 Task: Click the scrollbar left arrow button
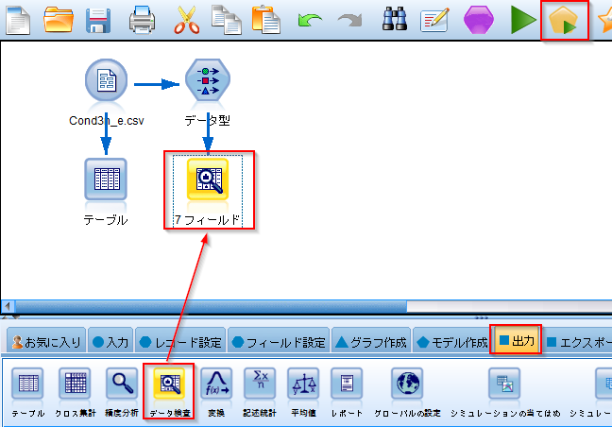(8, 306)
